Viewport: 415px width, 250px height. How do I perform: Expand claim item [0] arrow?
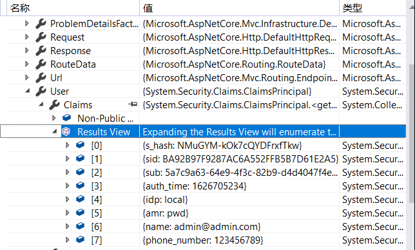pyautogui.click(x=67, y=145)
